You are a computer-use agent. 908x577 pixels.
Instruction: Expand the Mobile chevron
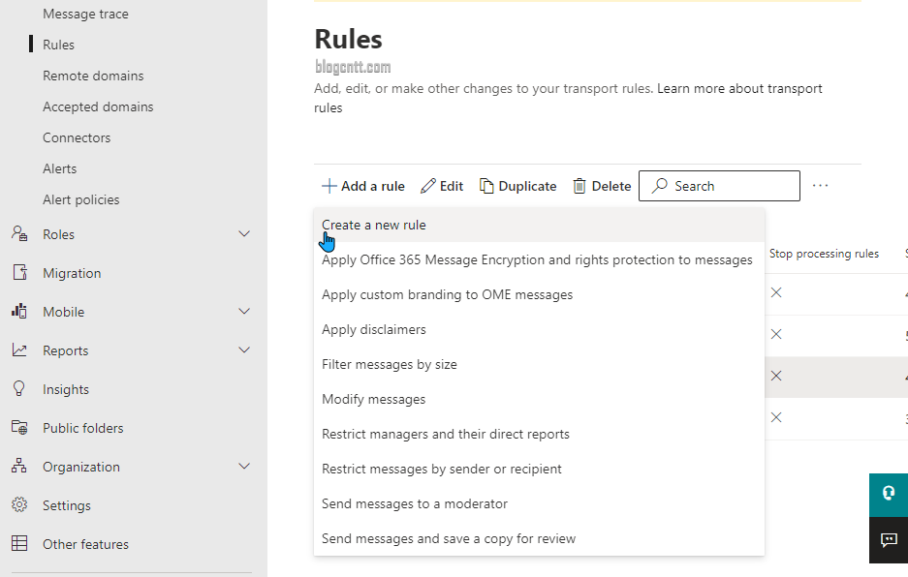tap(244, 312)
